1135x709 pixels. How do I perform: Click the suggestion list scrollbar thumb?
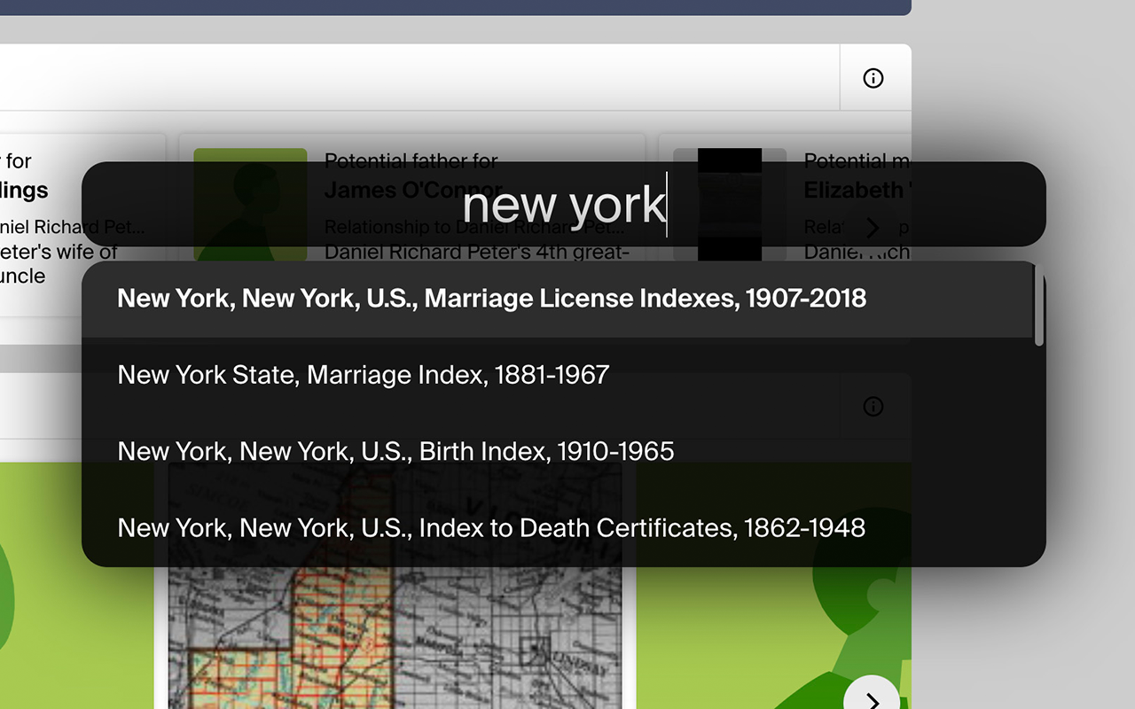pos(1039,306)
